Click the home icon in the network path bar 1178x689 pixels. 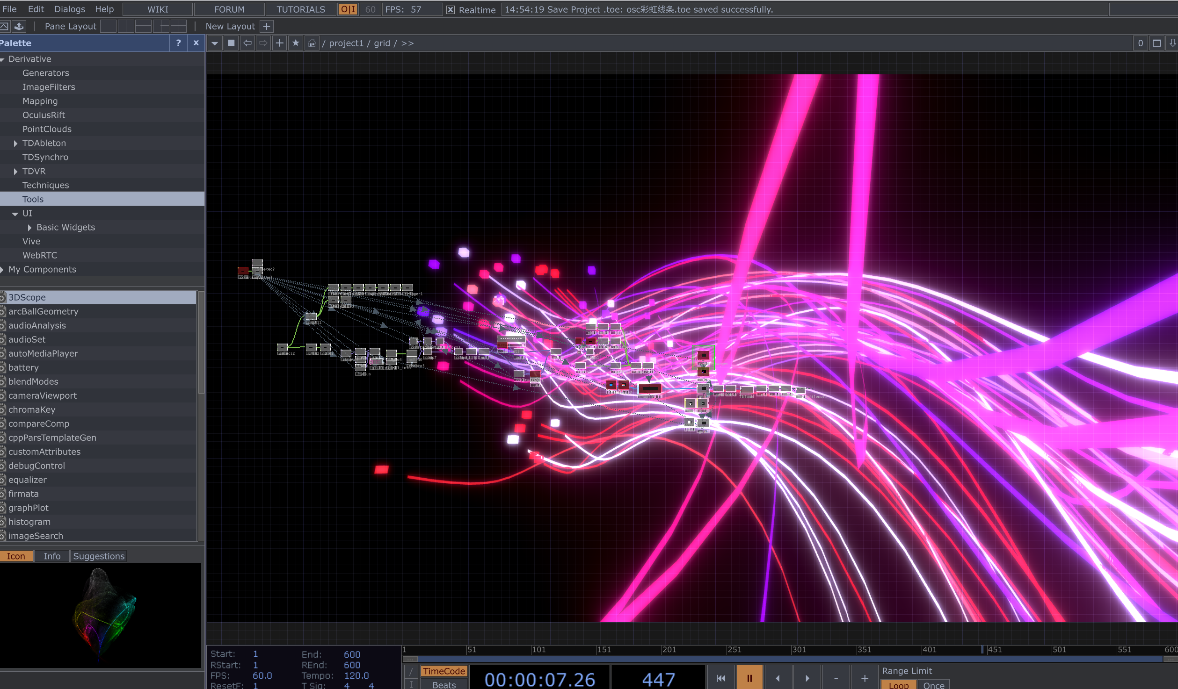311,43
